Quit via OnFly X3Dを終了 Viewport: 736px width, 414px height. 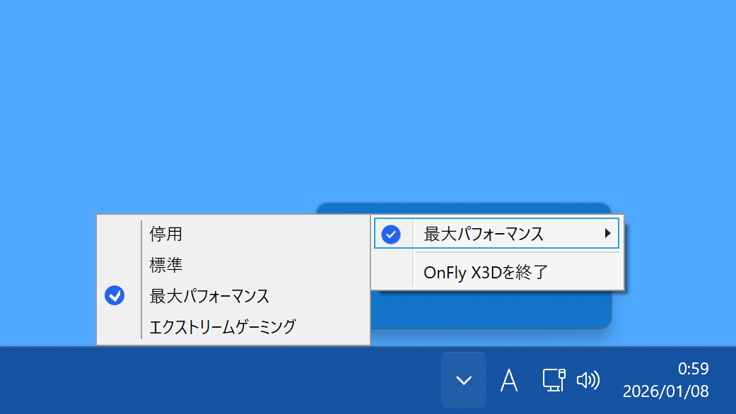tap(485, 272)
